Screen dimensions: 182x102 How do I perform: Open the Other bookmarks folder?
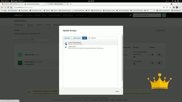click(x=163, y=10)
